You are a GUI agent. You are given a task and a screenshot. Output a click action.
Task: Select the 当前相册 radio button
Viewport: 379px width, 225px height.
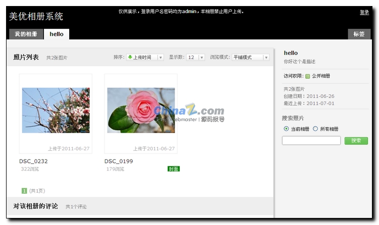[x=286, y=129]
